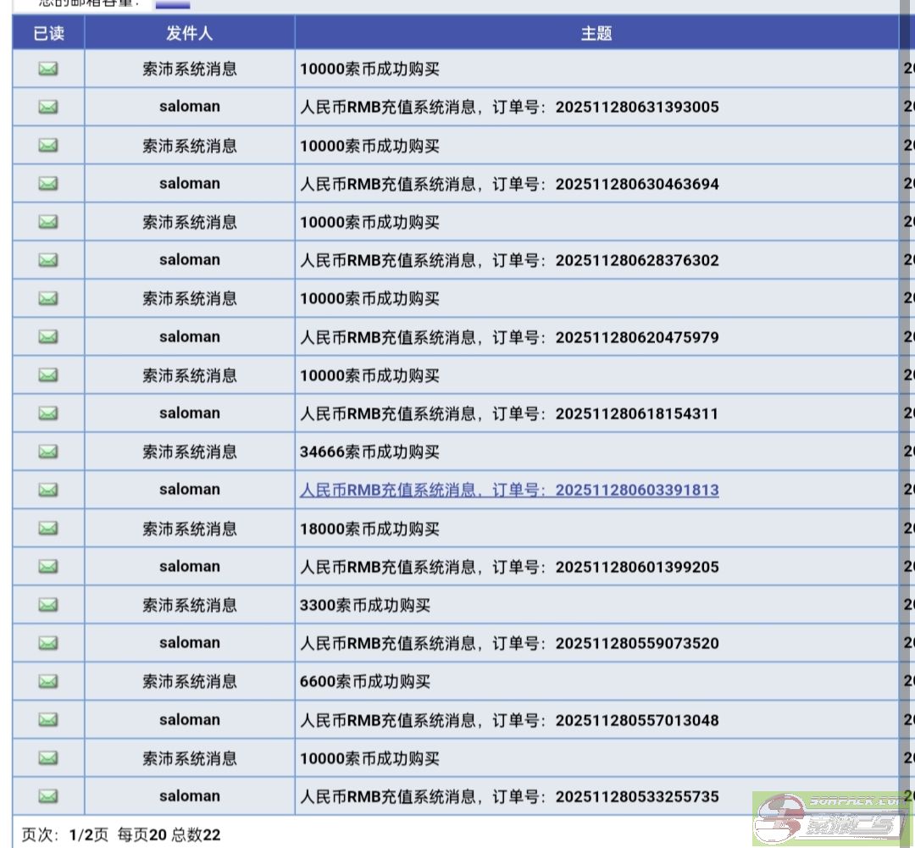Open the message for order 202511280628376302
Viewport: 915px width, 848px height.
[x=508, y=260]
